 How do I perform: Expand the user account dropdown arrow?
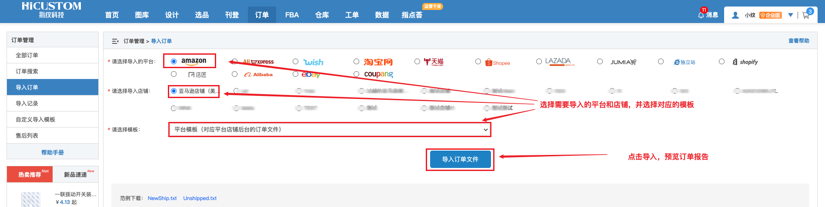[x=791, y=15]
